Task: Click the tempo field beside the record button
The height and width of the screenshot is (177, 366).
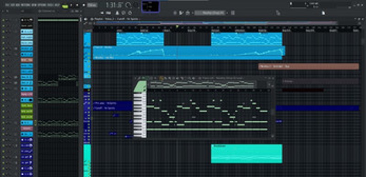Action: pos(92,5)
